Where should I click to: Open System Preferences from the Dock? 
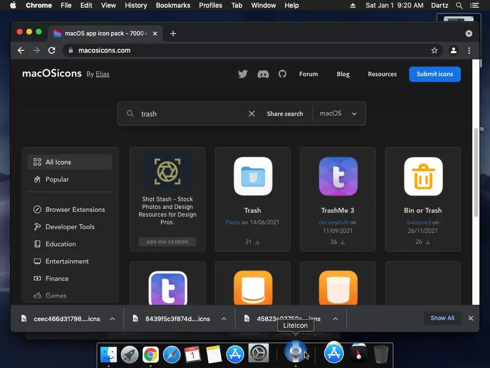tap(258, 353)
